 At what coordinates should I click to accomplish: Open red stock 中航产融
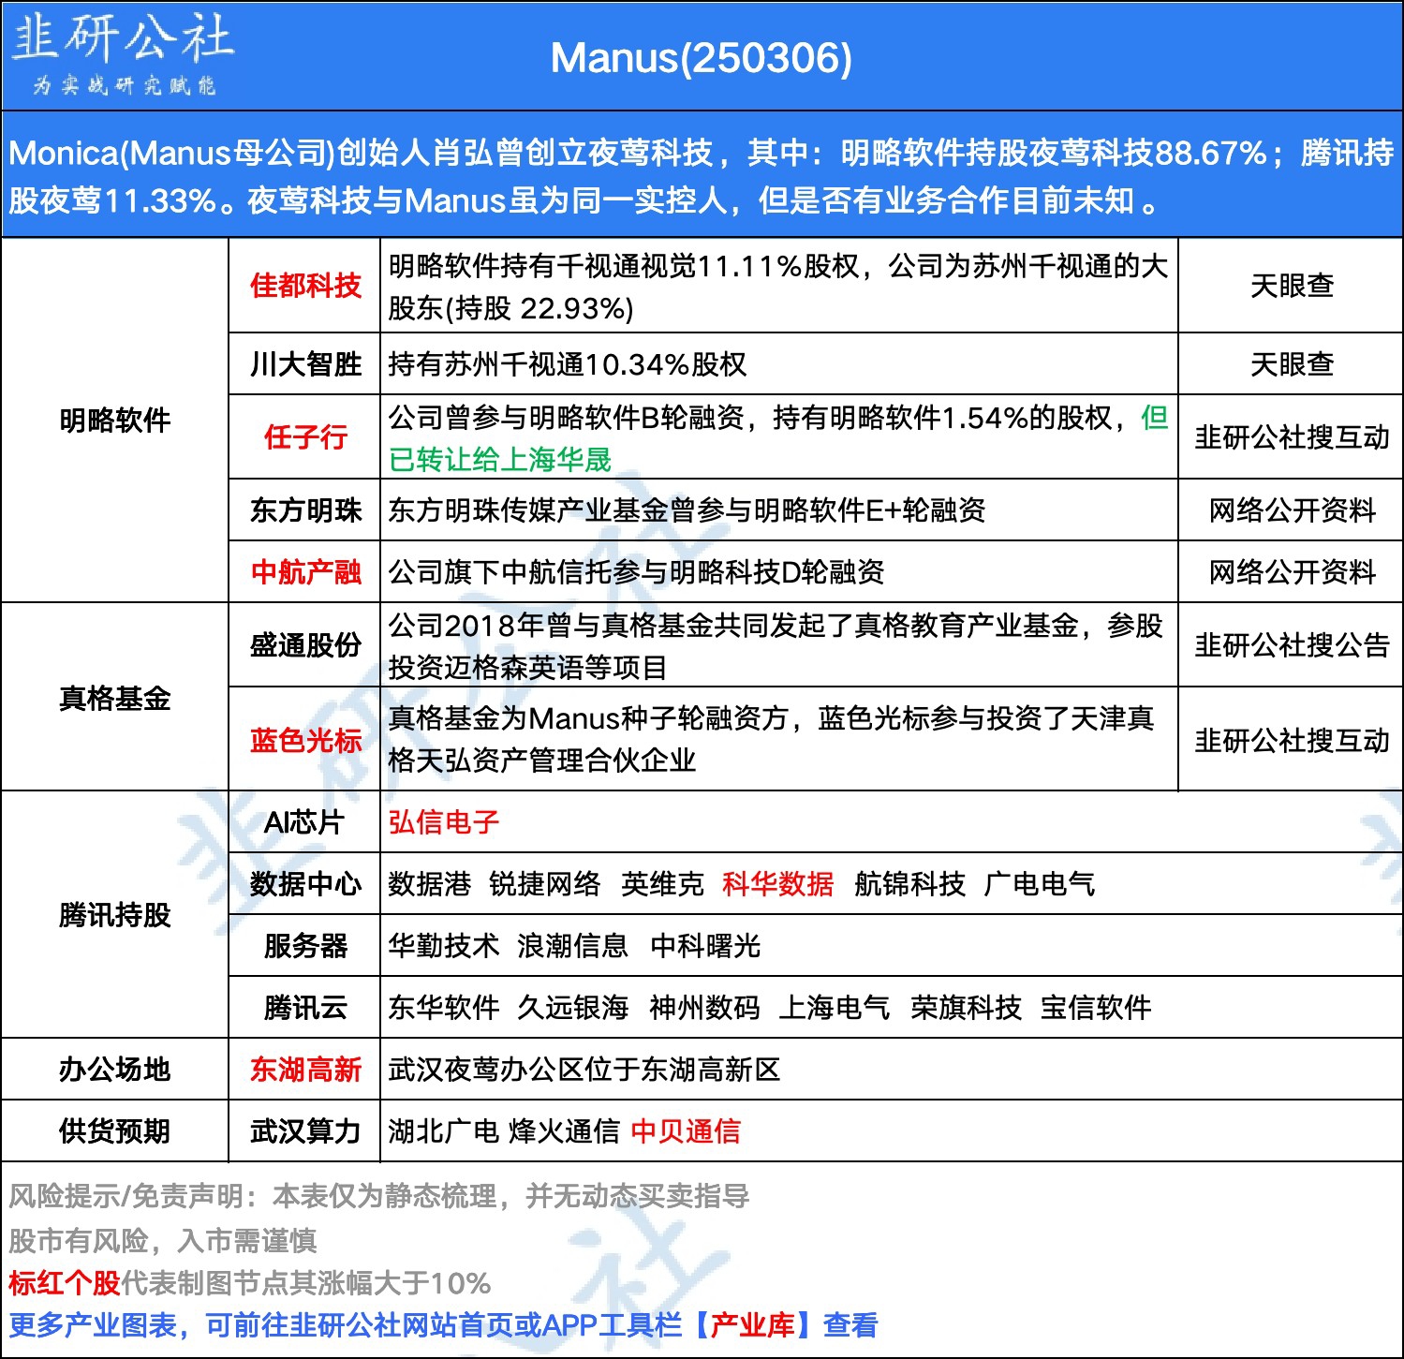(305, 572)
